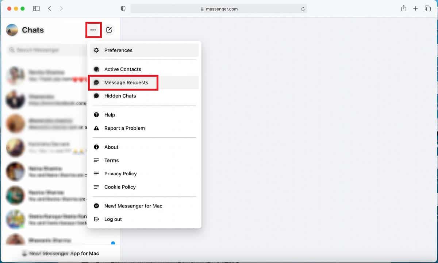Click the sidebar toggle icon in Safari
Image resolution: width=438 pixels, height=263 pixels.
coord(36,8)
